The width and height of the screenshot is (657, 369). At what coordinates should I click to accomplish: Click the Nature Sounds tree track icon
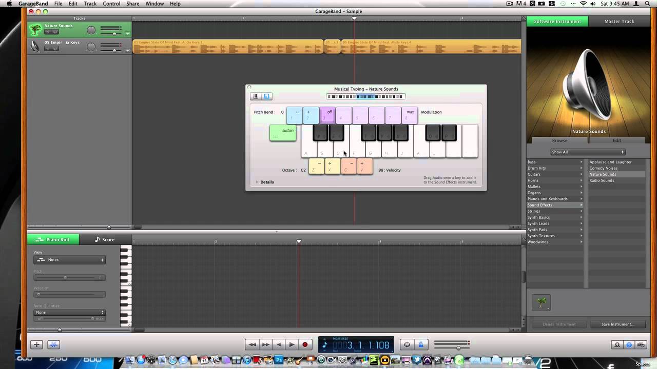click(35, 29)
